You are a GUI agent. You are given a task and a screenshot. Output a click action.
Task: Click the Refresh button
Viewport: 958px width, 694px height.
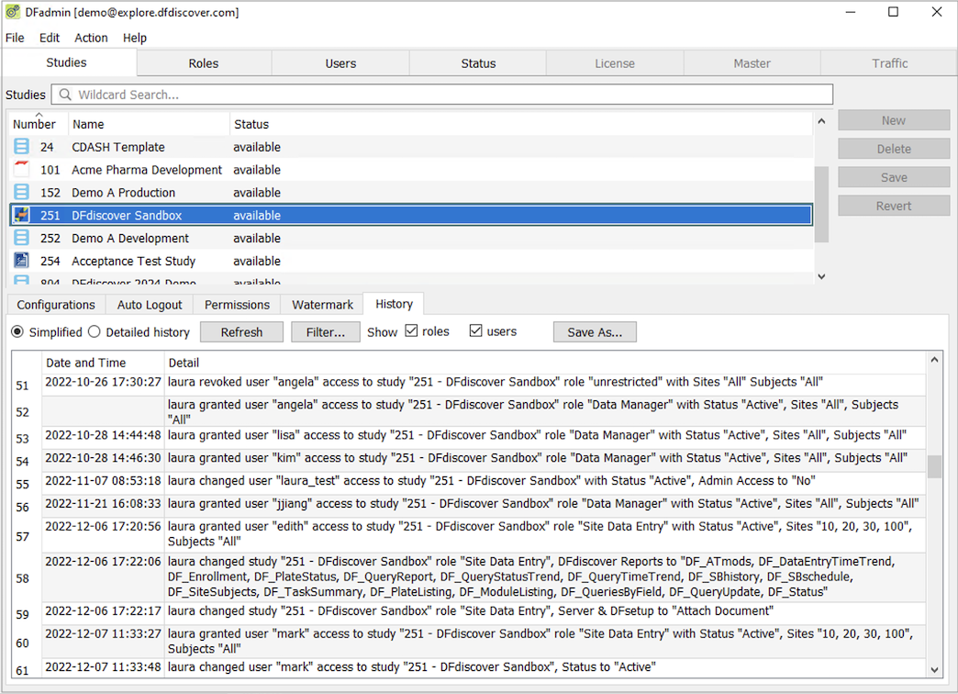(x=242, y=332)
